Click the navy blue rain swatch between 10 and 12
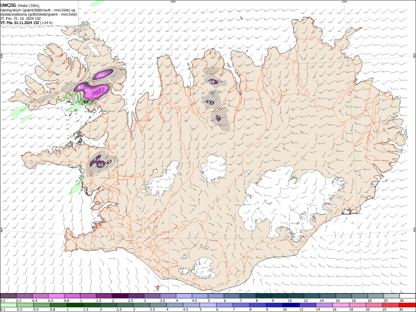The height and width of the screenshot is (312, 416). [x=291, y=305]
